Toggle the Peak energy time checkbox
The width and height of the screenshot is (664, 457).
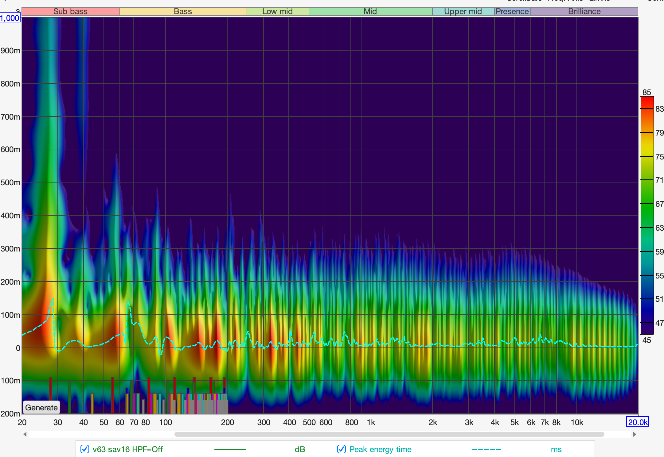pos(341,449)
